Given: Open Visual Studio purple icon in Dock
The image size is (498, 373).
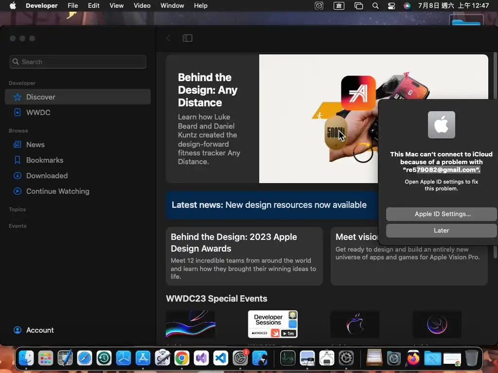Looking at the screenshot, I should pyautogui.click(x=201, y=358).
